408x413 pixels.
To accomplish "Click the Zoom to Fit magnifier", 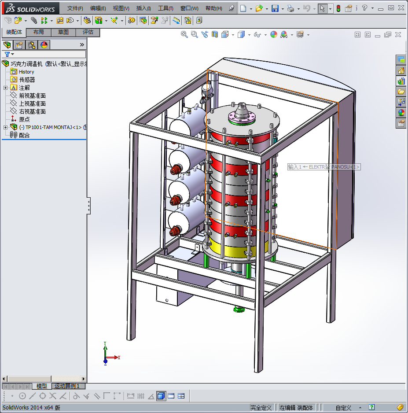I will click(184, 34).
